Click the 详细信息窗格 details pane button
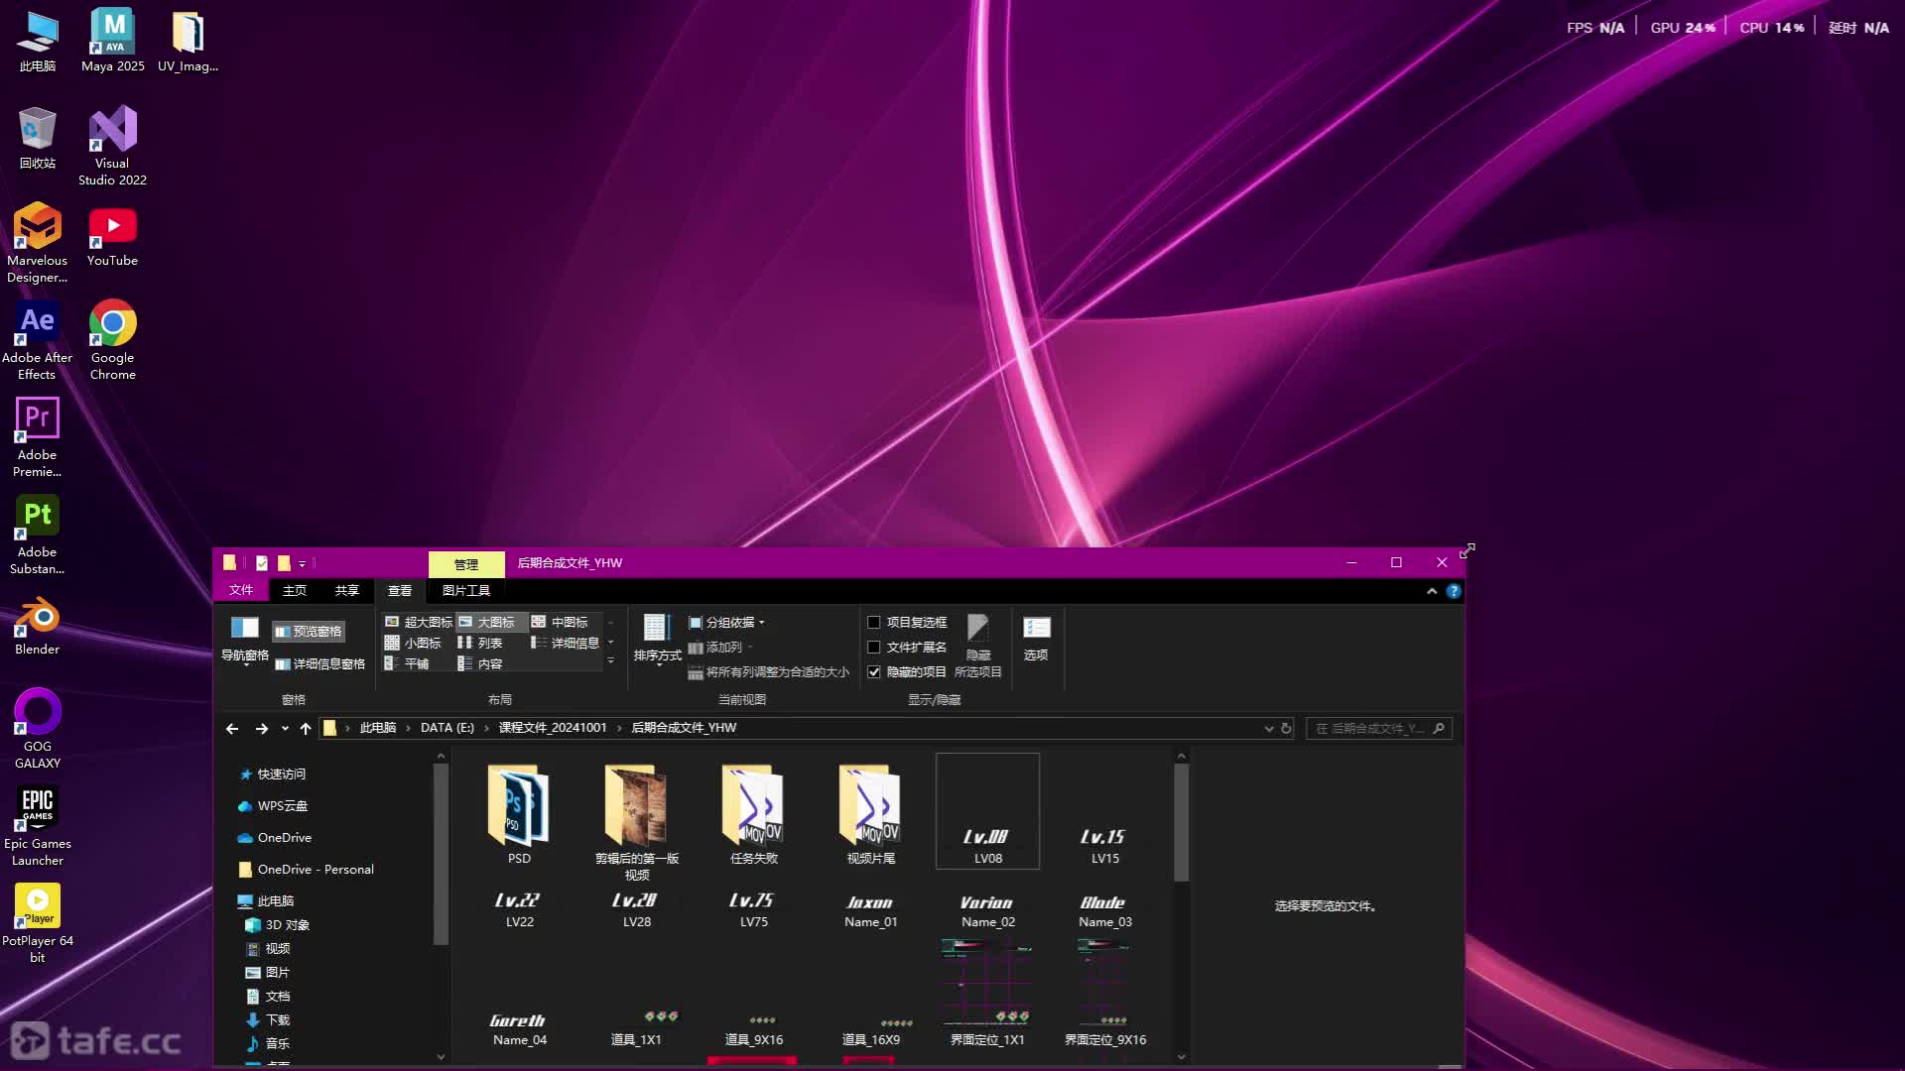Screen dimensions: 1905x1071 319,664
